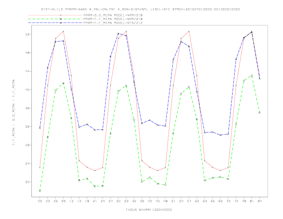The width and height of the screenshot is (283, 219).
Task: Click y-axis tick label 52
Action: [x=27, y=34]
